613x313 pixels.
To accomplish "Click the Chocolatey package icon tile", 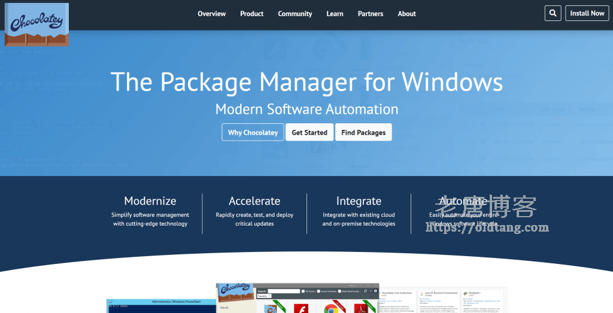I will tap(270, 309).
